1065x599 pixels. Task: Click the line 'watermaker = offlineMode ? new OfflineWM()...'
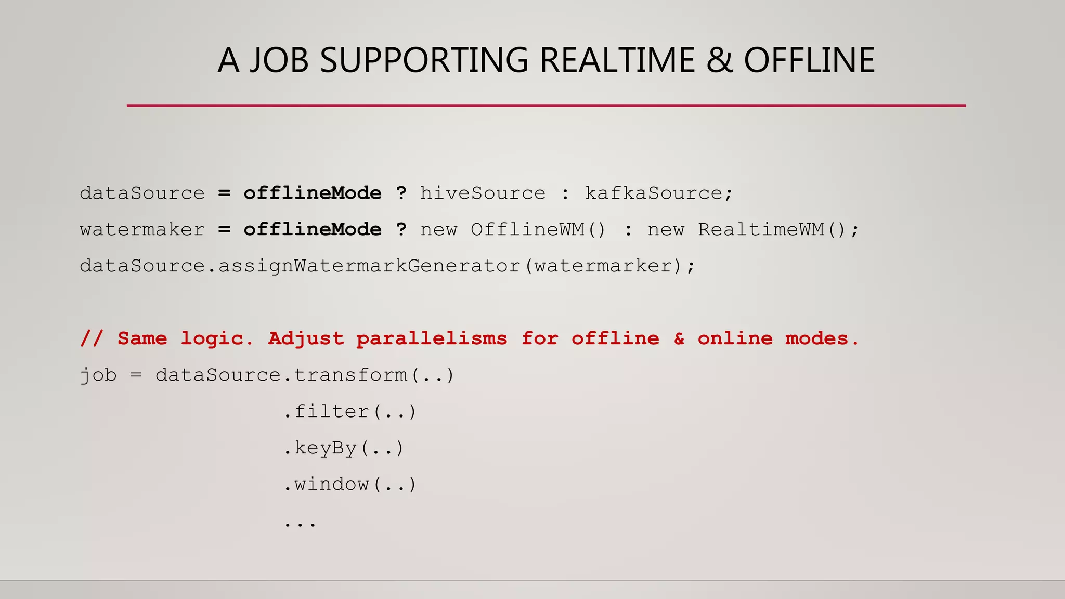pyautogui.click(x=470, y=230)
